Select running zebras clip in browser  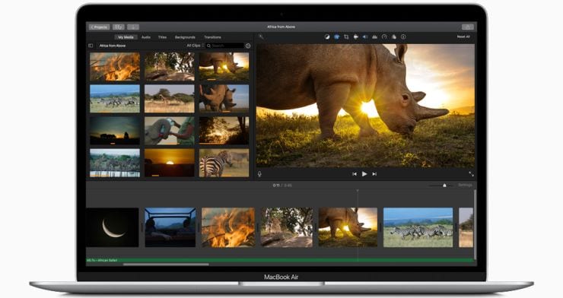tap(115, 99)
